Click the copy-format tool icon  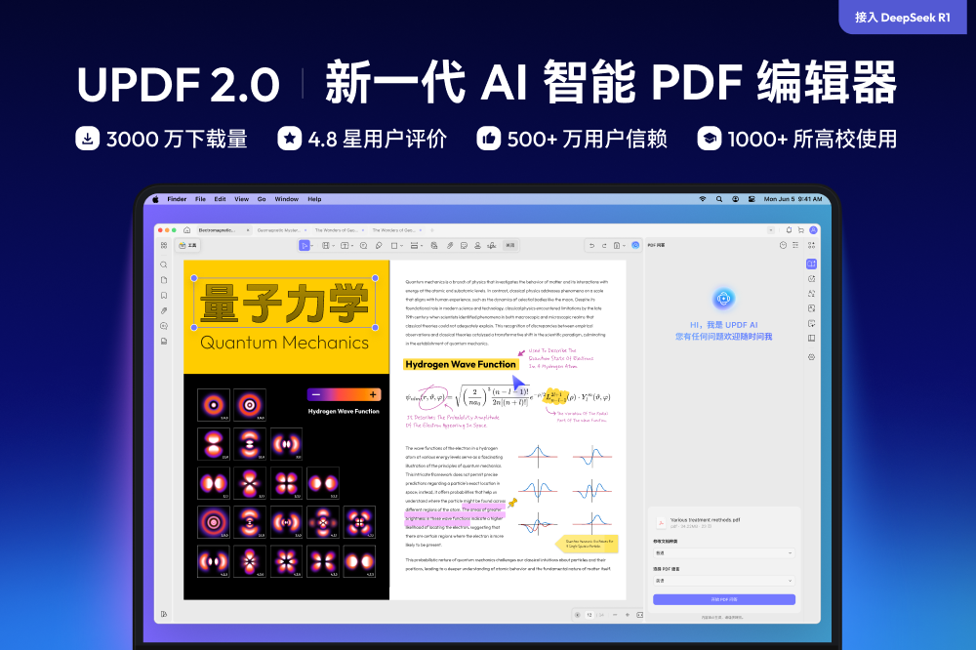point(434,245)
